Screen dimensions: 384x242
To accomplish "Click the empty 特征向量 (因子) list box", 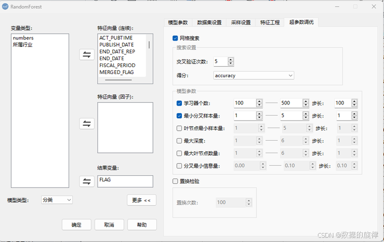I will click(x=125, y=128).
